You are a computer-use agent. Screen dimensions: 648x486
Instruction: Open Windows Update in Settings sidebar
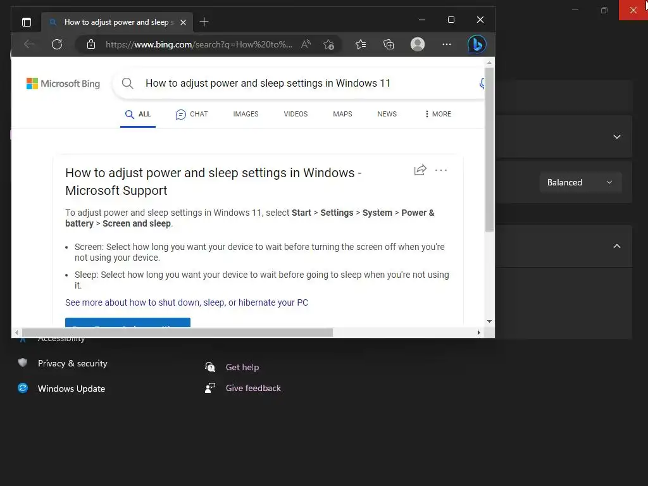pos(71,389)
